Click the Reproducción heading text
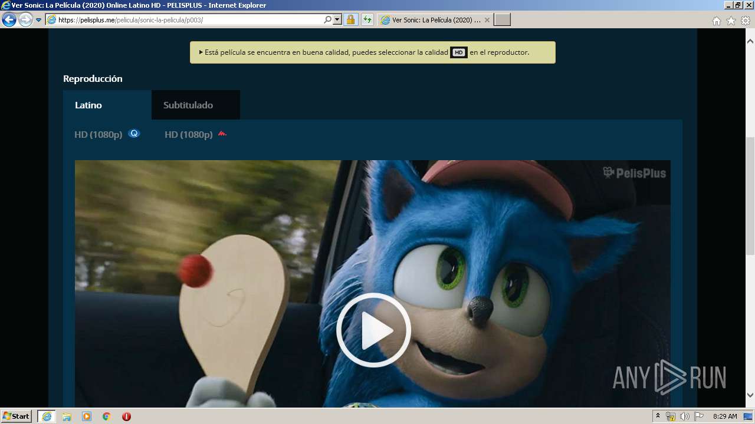The image size is (755, 424). [93, 78]
